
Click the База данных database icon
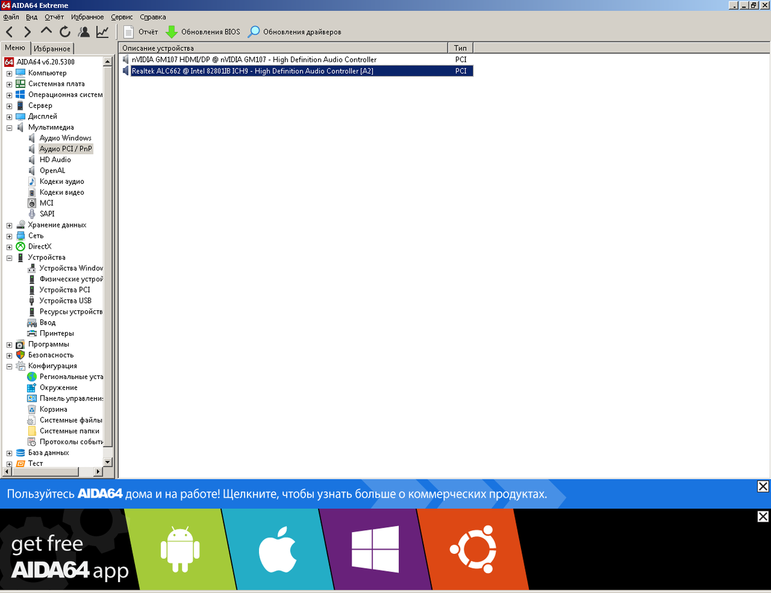point(21,453)
